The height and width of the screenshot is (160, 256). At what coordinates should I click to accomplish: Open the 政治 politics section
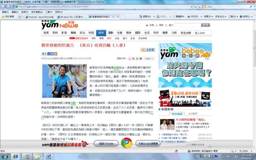(x=82, y=33)
